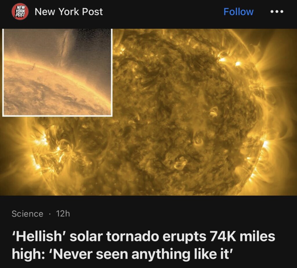Image resolution: width=297 pixels, height=268 pixels.
Task: Click the New York Post publisher name
Action: (x=69, y=12)
